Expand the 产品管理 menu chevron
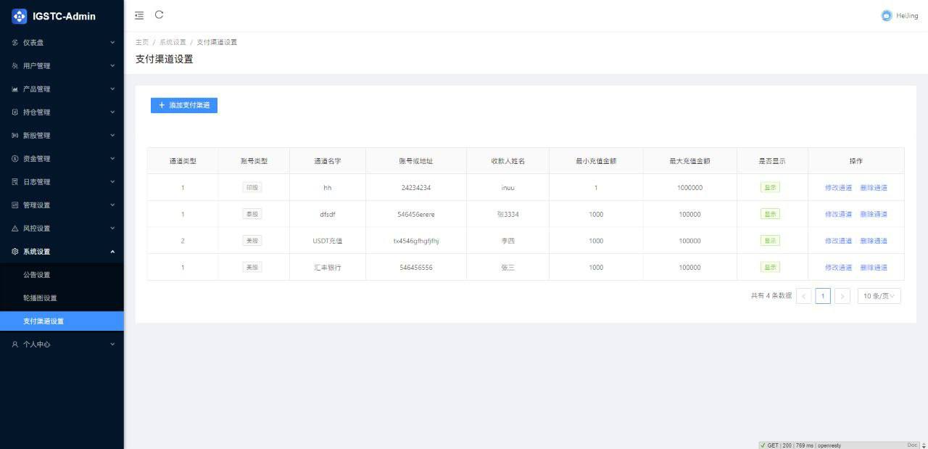The width and height of the screenshot is (928, 449). [x=112, y=88]
